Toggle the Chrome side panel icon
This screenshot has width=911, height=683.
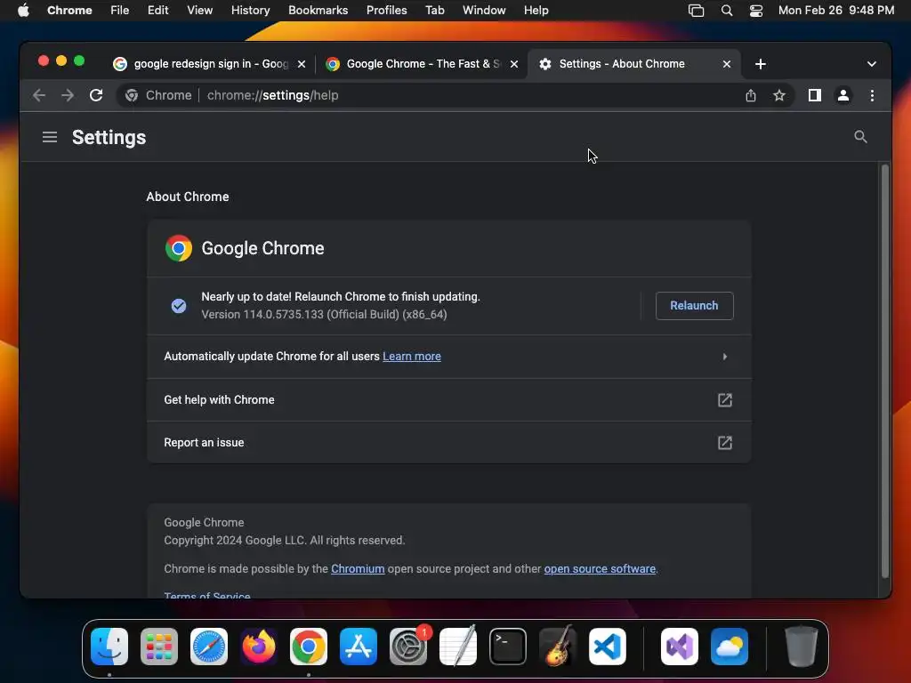(x=815, y=95)
